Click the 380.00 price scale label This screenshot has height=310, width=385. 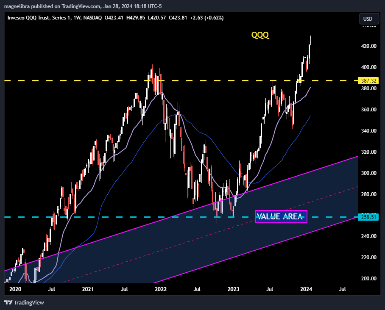pos(368,88)
